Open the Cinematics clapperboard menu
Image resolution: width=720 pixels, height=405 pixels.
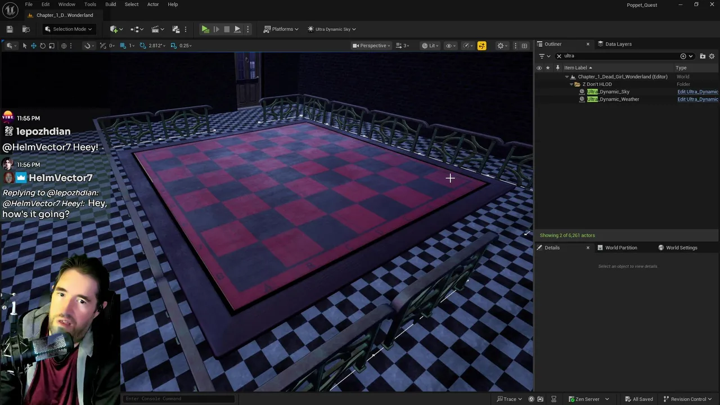158,29
